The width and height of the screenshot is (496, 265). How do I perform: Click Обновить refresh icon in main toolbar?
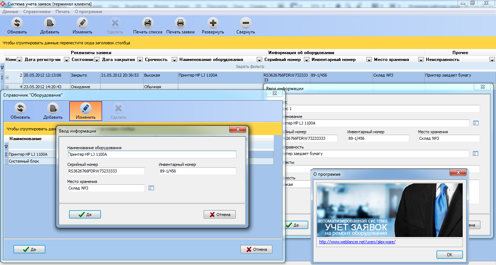coord(17,23)
